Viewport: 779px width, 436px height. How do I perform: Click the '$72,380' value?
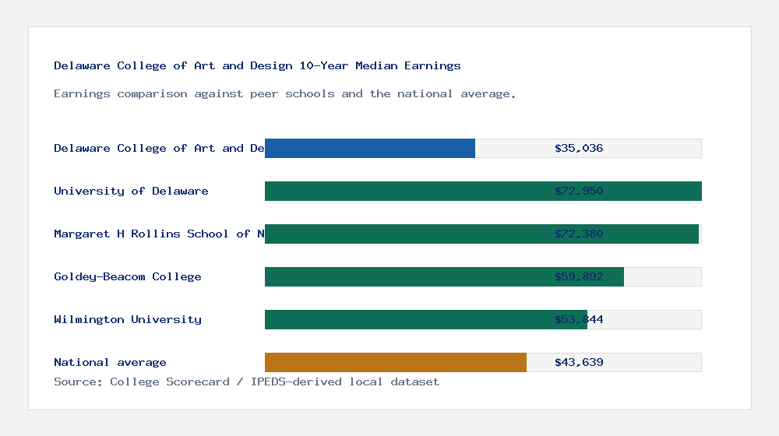click(579, 234)
